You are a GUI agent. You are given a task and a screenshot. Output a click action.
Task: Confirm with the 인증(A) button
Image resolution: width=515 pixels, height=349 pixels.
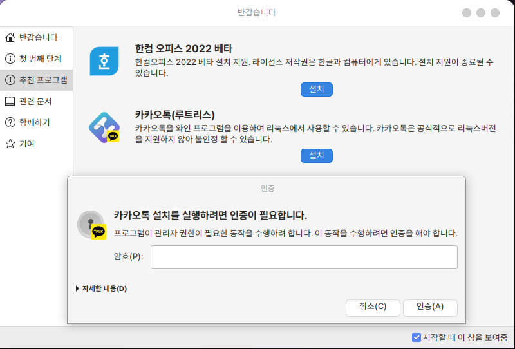coord(430,307)
